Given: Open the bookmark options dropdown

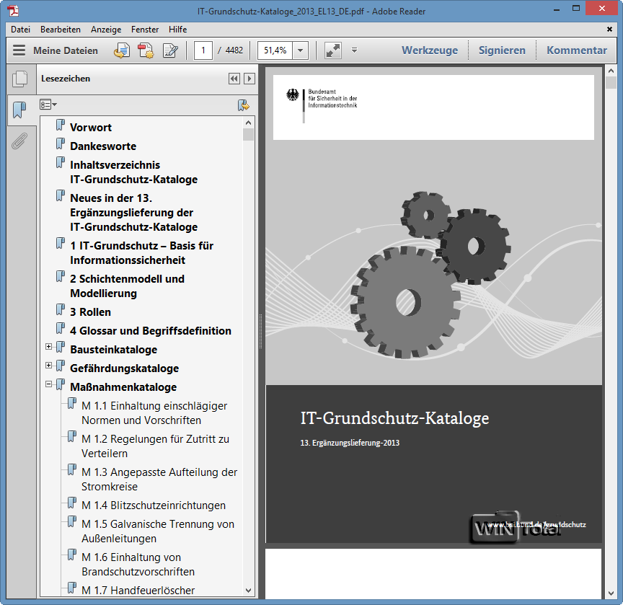Looking at the screenshot, I should pyautogui.click(x=48, y=105).
